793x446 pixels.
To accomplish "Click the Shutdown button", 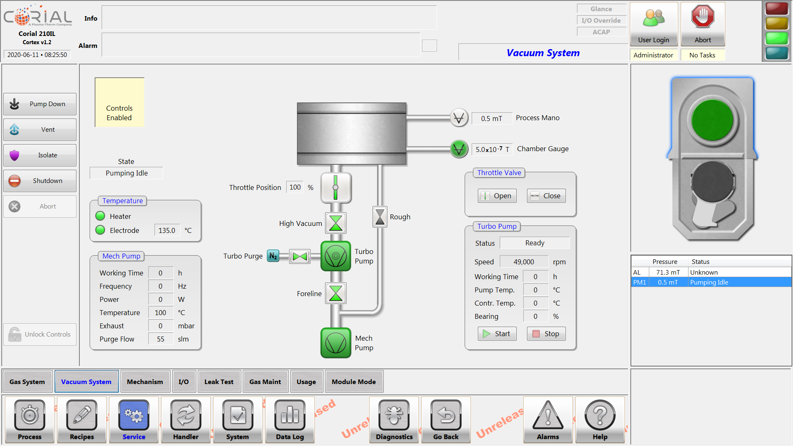I will coord(40,181).
